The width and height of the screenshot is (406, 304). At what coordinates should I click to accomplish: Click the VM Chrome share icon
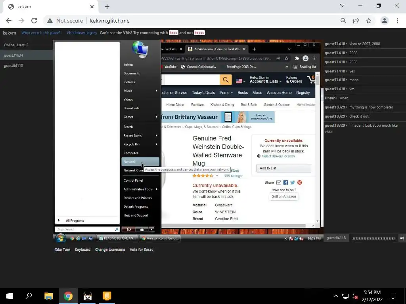pos(278,59)
